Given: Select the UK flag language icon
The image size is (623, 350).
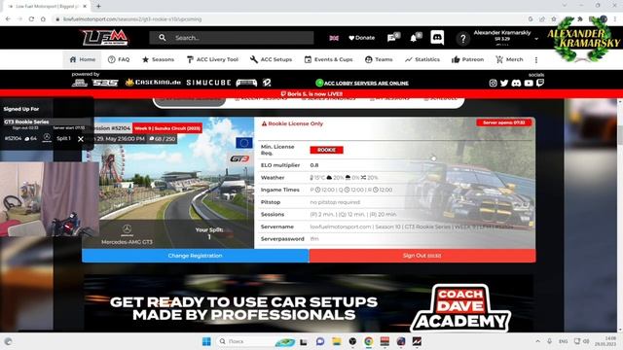Looking at the screenshot, I should coord(334,38).
